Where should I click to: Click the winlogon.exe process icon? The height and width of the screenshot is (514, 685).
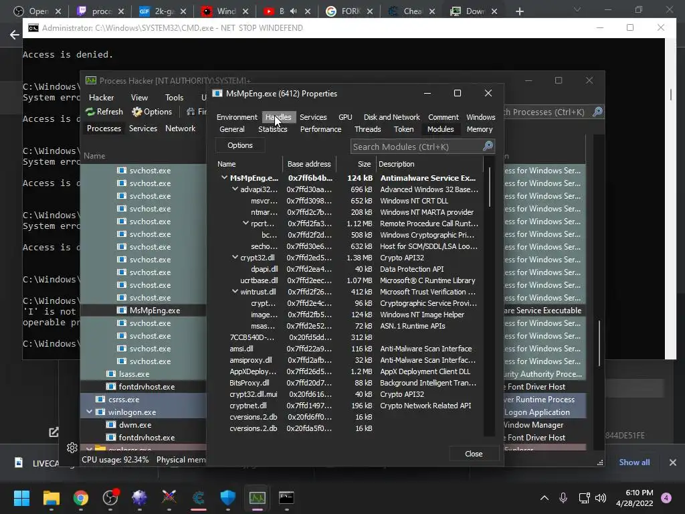pos(100,412)
